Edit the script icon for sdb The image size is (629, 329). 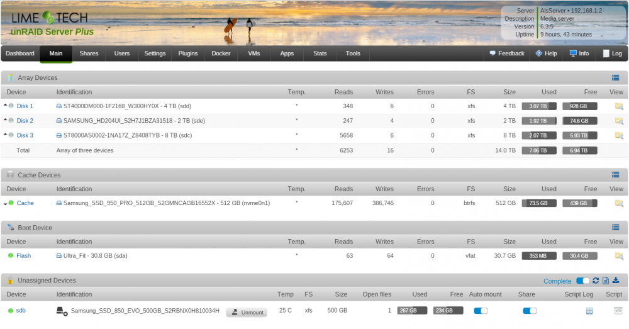point(618,311)
